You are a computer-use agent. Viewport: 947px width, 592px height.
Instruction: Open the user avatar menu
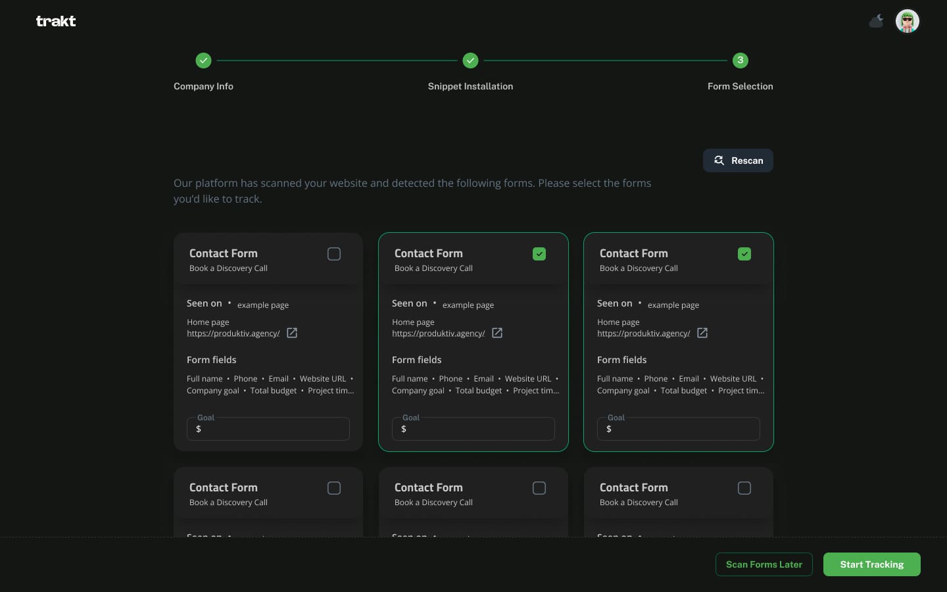coord(908,21)
